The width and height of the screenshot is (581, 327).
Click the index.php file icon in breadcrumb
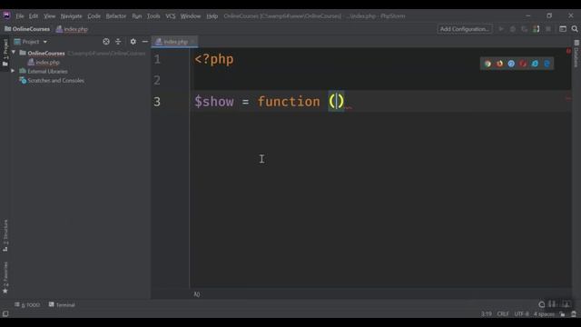coord(59,29)
